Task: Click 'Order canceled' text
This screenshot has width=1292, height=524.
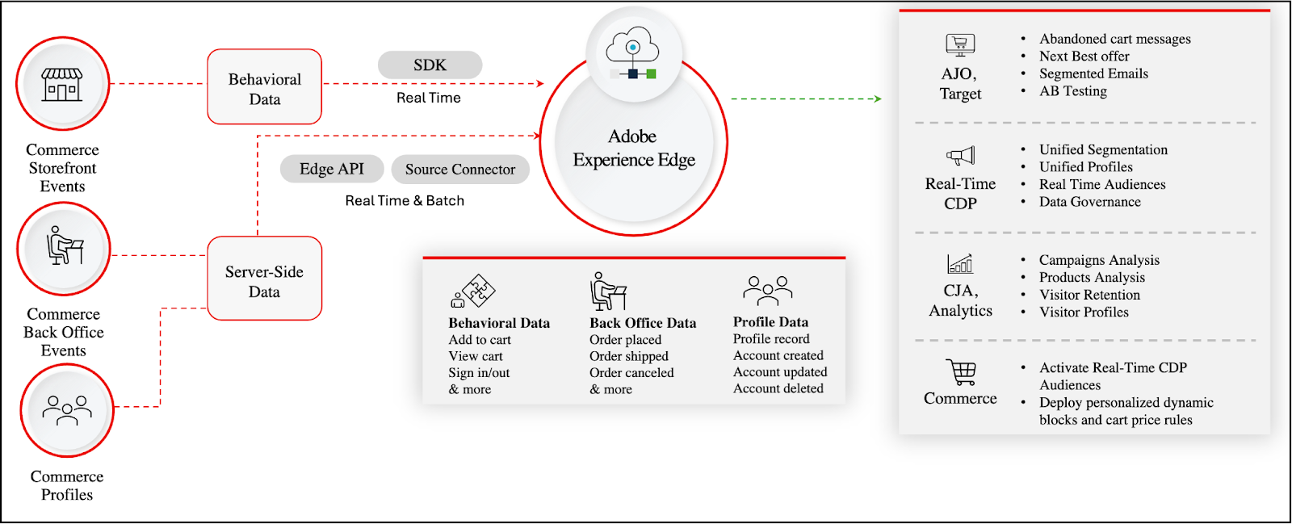Action: (631, 373)
